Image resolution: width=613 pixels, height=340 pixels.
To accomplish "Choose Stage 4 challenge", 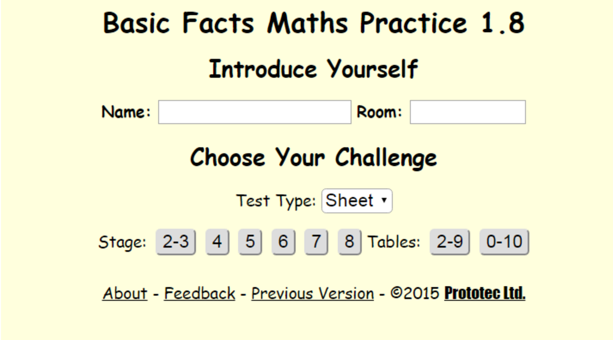I will click(x=217, y=242).
